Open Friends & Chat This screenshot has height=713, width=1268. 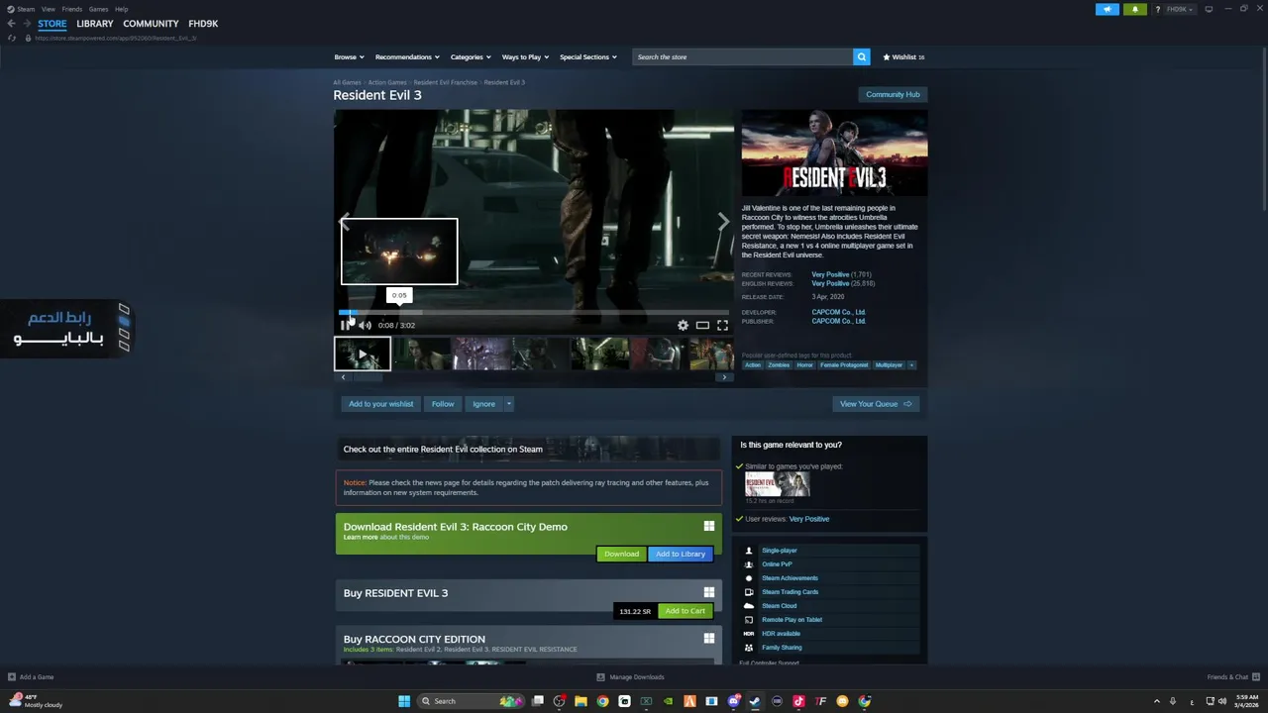click(x=1232, y=677)
